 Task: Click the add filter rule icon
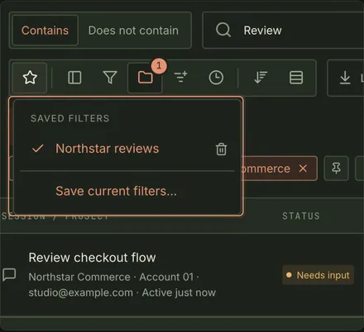coord(181,78)
